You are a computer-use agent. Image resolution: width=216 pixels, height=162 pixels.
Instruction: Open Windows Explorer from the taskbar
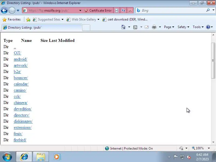(41, 157)
